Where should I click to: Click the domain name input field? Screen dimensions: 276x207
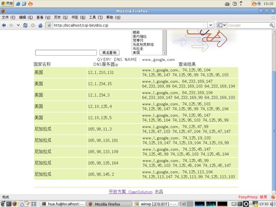point(66,53)
